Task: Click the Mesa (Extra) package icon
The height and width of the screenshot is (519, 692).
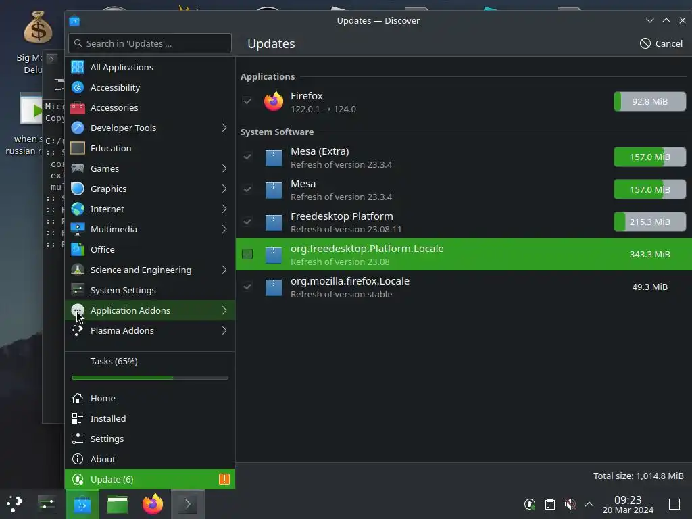Action: coord(274,157)
